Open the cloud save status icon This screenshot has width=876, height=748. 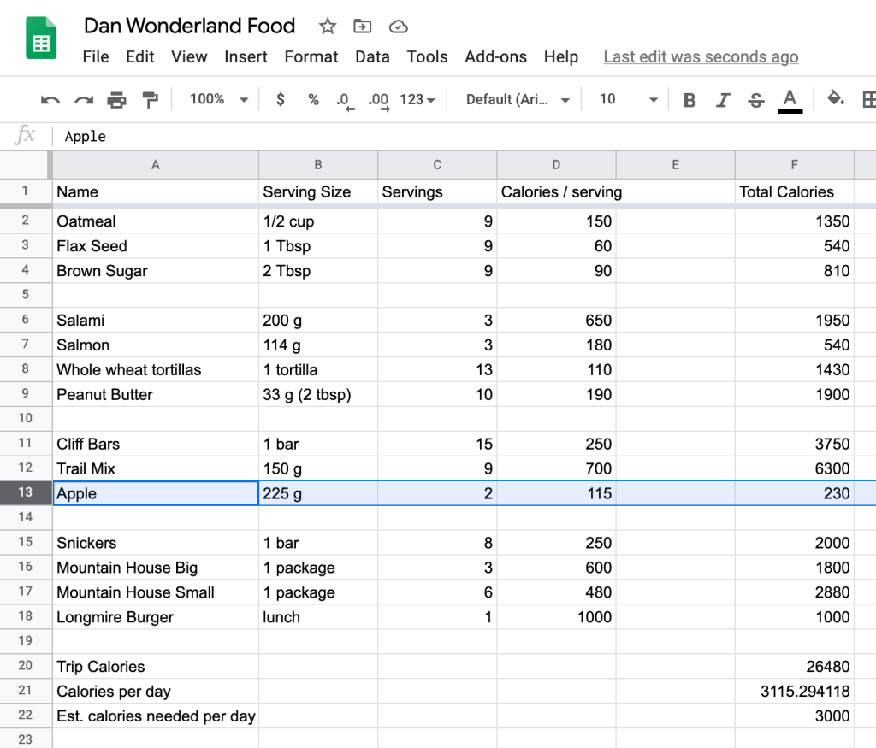398,27
